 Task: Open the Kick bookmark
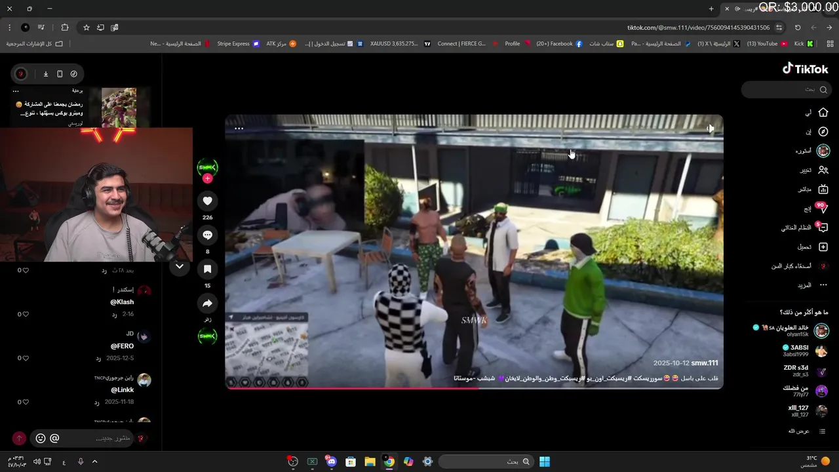804,44
